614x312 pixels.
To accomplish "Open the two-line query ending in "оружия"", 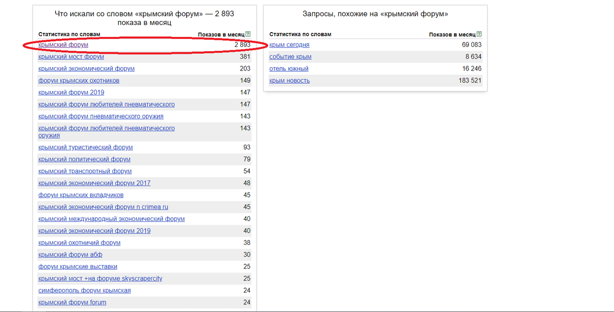I will tap(106, 132).
